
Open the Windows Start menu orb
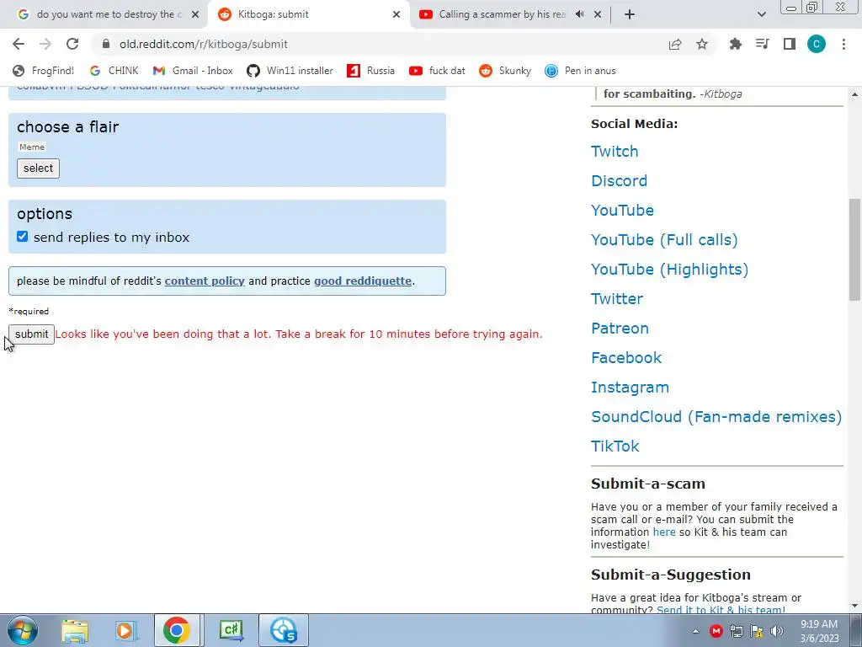pos(22,630)
